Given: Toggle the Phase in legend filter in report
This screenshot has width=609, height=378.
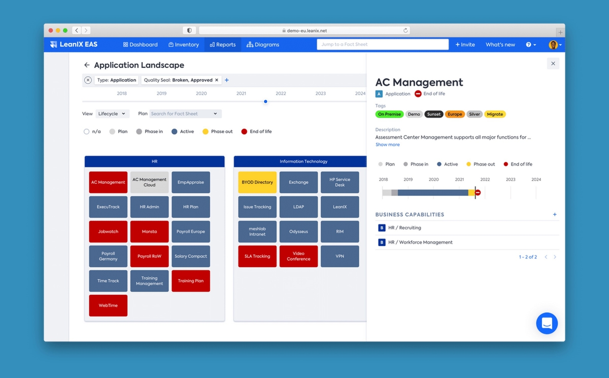Looking at the screenshot, I should [149, 132].
